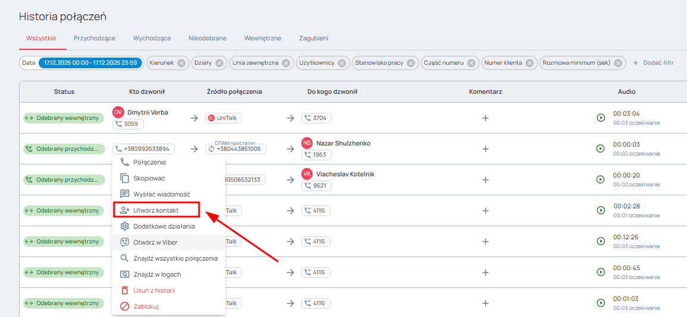This screenshot has width=687, height=317.
Task: Remove the Rozmowa minimum (sek) filter
Action: 618,63
